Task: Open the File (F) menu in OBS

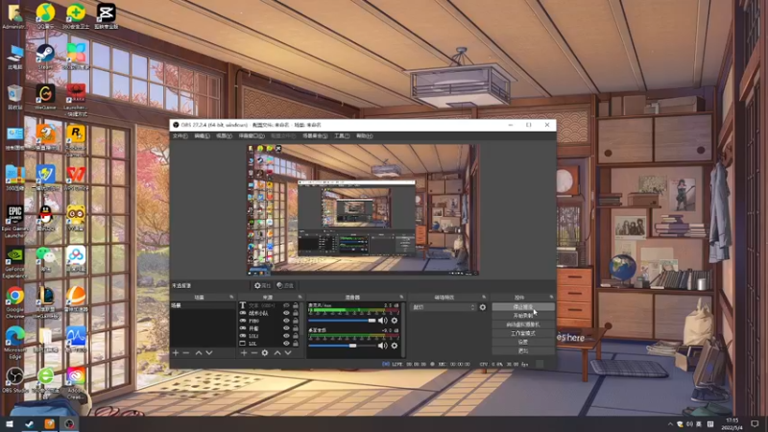Action: click(x=180, y=136)
